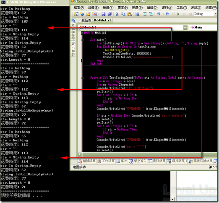The image size is (219, 203).
Task: Click the Toolbox hammer icon on the left sidebar
Action: (73, 44)
